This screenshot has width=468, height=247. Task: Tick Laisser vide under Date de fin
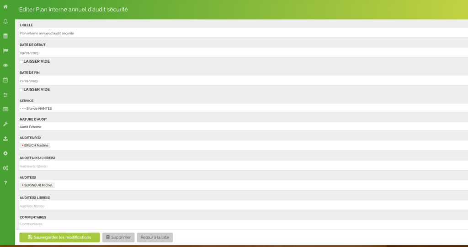[21, 89]
